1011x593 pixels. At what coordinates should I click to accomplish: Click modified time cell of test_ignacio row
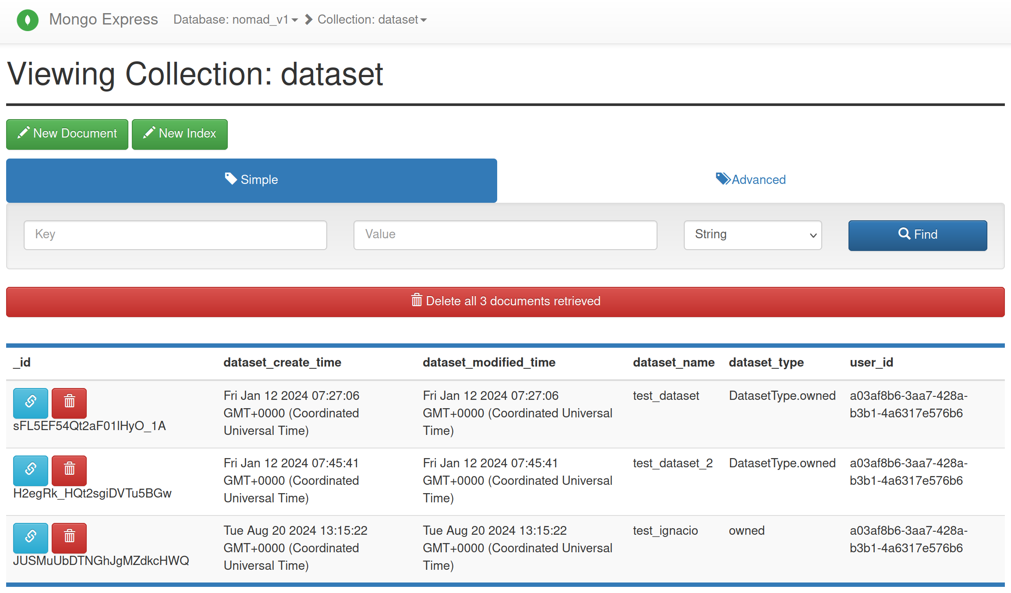coord(518,548)
